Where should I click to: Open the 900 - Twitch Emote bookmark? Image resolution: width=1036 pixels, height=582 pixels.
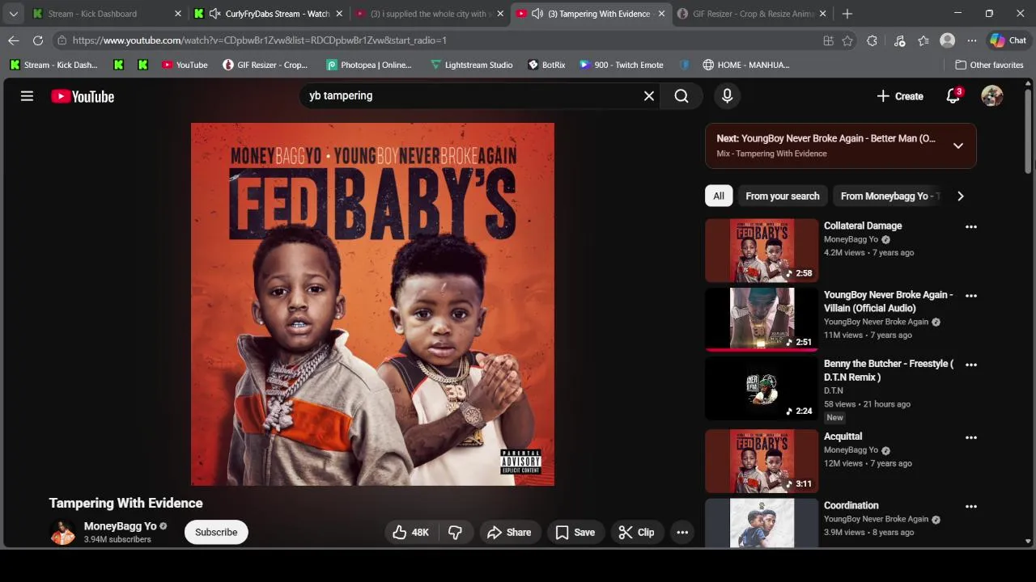tap(621, 65)
